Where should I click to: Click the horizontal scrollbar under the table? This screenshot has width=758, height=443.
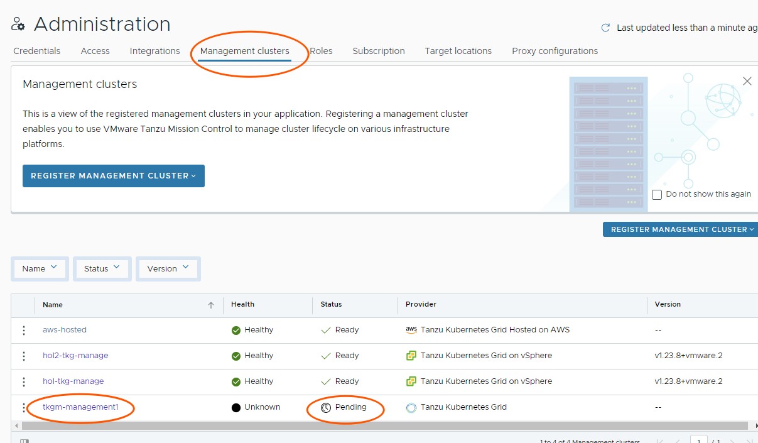[x=377, y=426]
